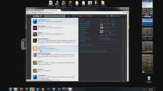Click Reply on the Your awesome tweet
Screen dimensions: 163x91
tap(57, 50)
